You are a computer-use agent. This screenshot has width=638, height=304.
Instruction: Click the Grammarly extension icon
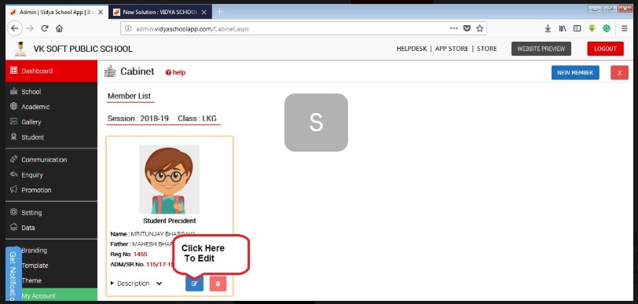607,28
